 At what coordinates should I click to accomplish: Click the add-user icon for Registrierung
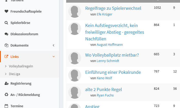point(6,83)
